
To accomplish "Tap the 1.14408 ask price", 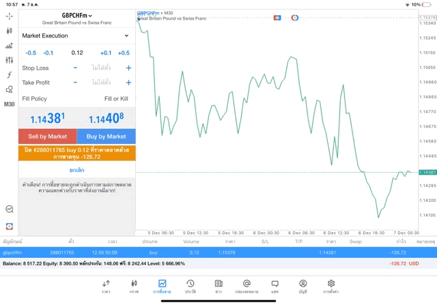I will pyautogui.click(x=107, y=118).
